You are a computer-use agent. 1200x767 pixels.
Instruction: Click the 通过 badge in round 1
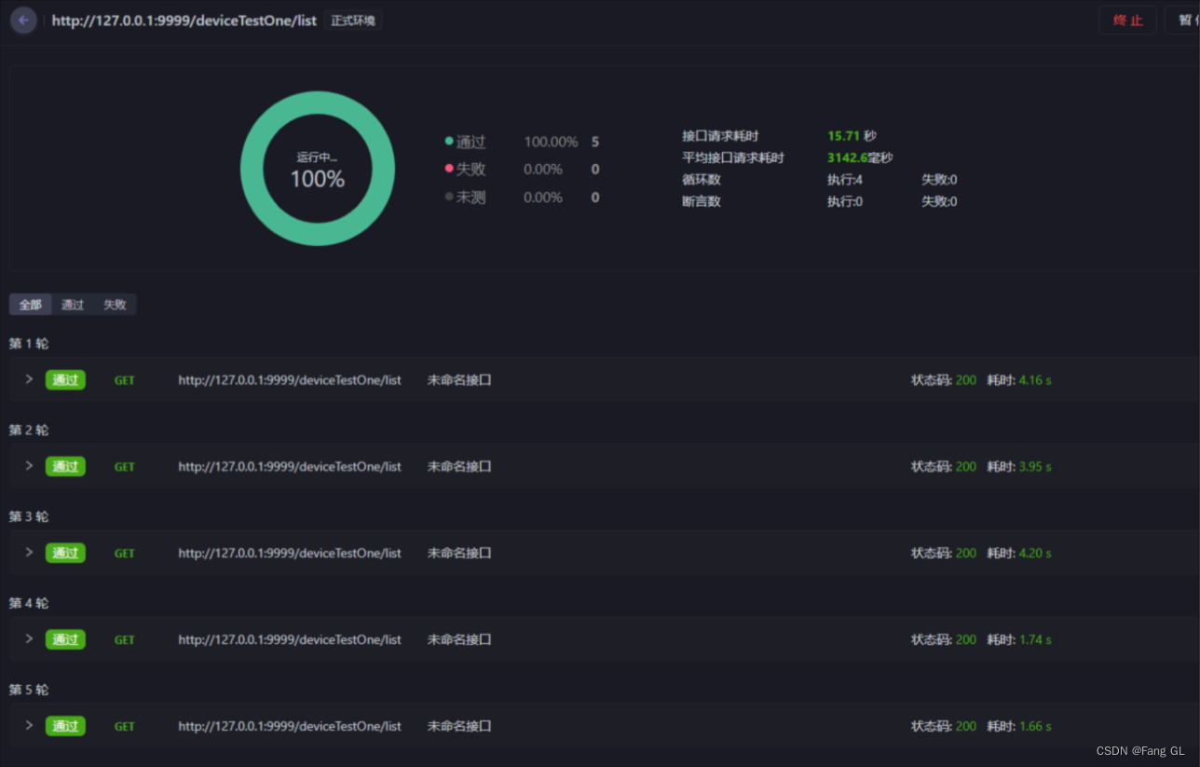pyautogui.click(x=65, y=380)
